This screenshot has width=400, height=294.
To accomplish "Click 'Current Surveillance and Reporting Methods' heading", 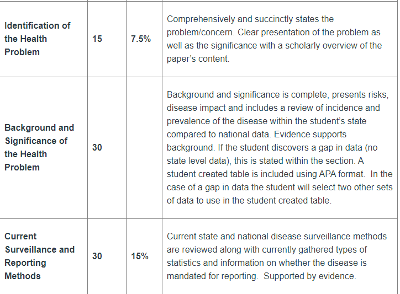I will pyautogui.click(x=40, y=256).
